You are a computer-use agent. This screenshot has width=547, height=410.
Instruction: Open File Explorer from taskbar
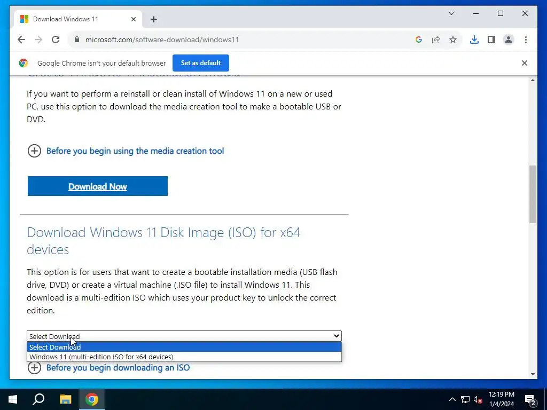point(65,399)
